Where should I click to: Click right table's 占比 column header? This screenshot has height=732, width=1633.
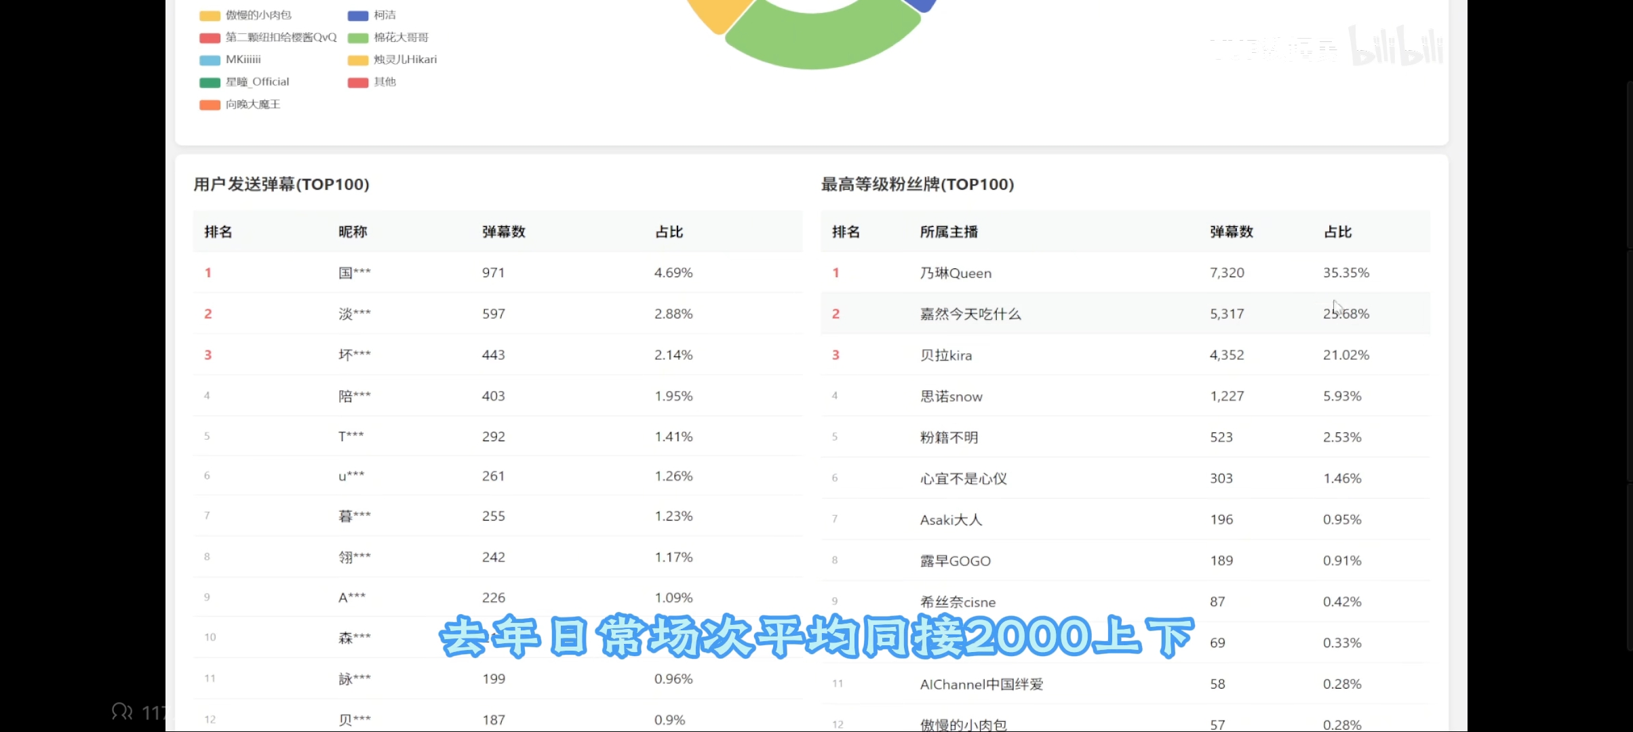click(x=1337, y=232)
